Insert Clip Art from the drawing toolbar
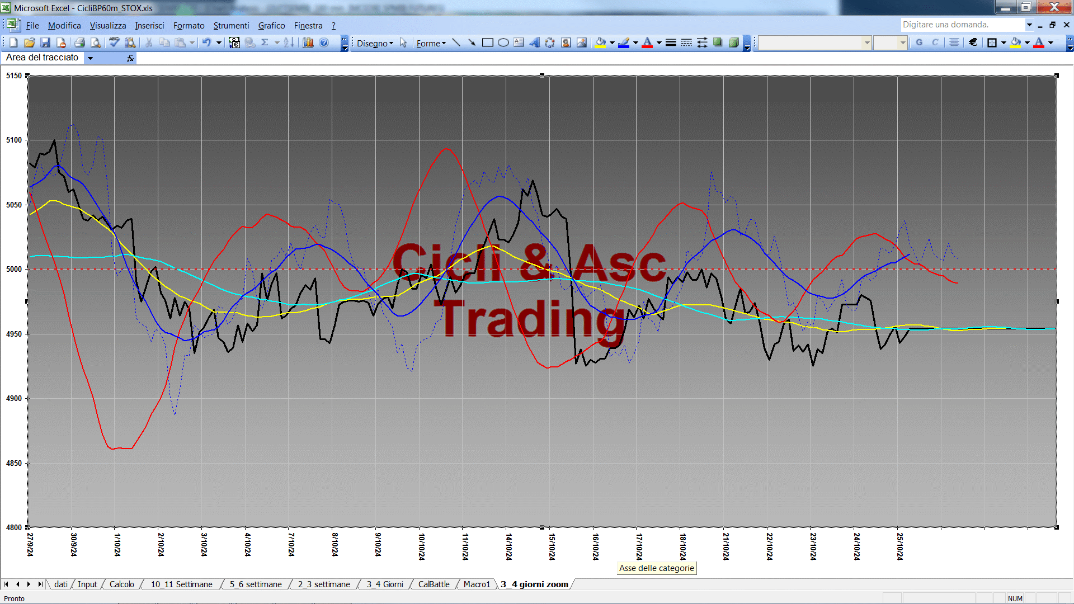Screen dimensions: 1074x604 [566, 43]
